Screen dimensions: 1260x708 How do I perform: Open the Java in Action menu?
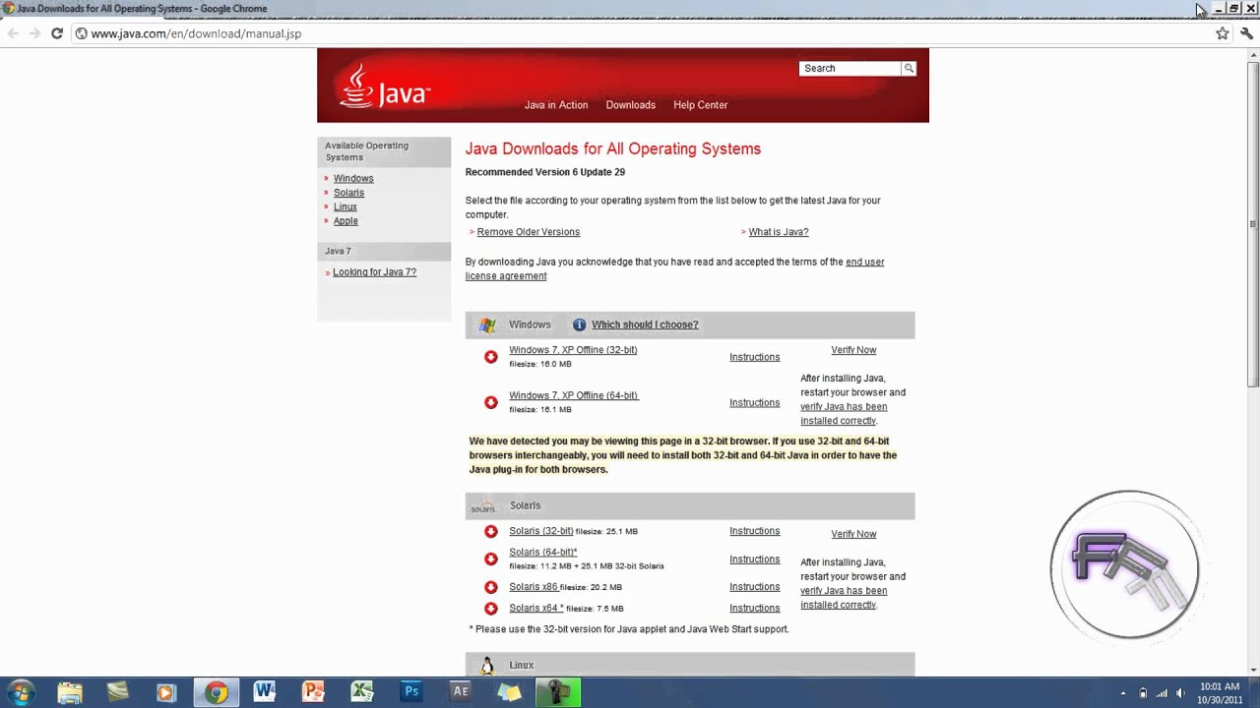click(556, 105)
